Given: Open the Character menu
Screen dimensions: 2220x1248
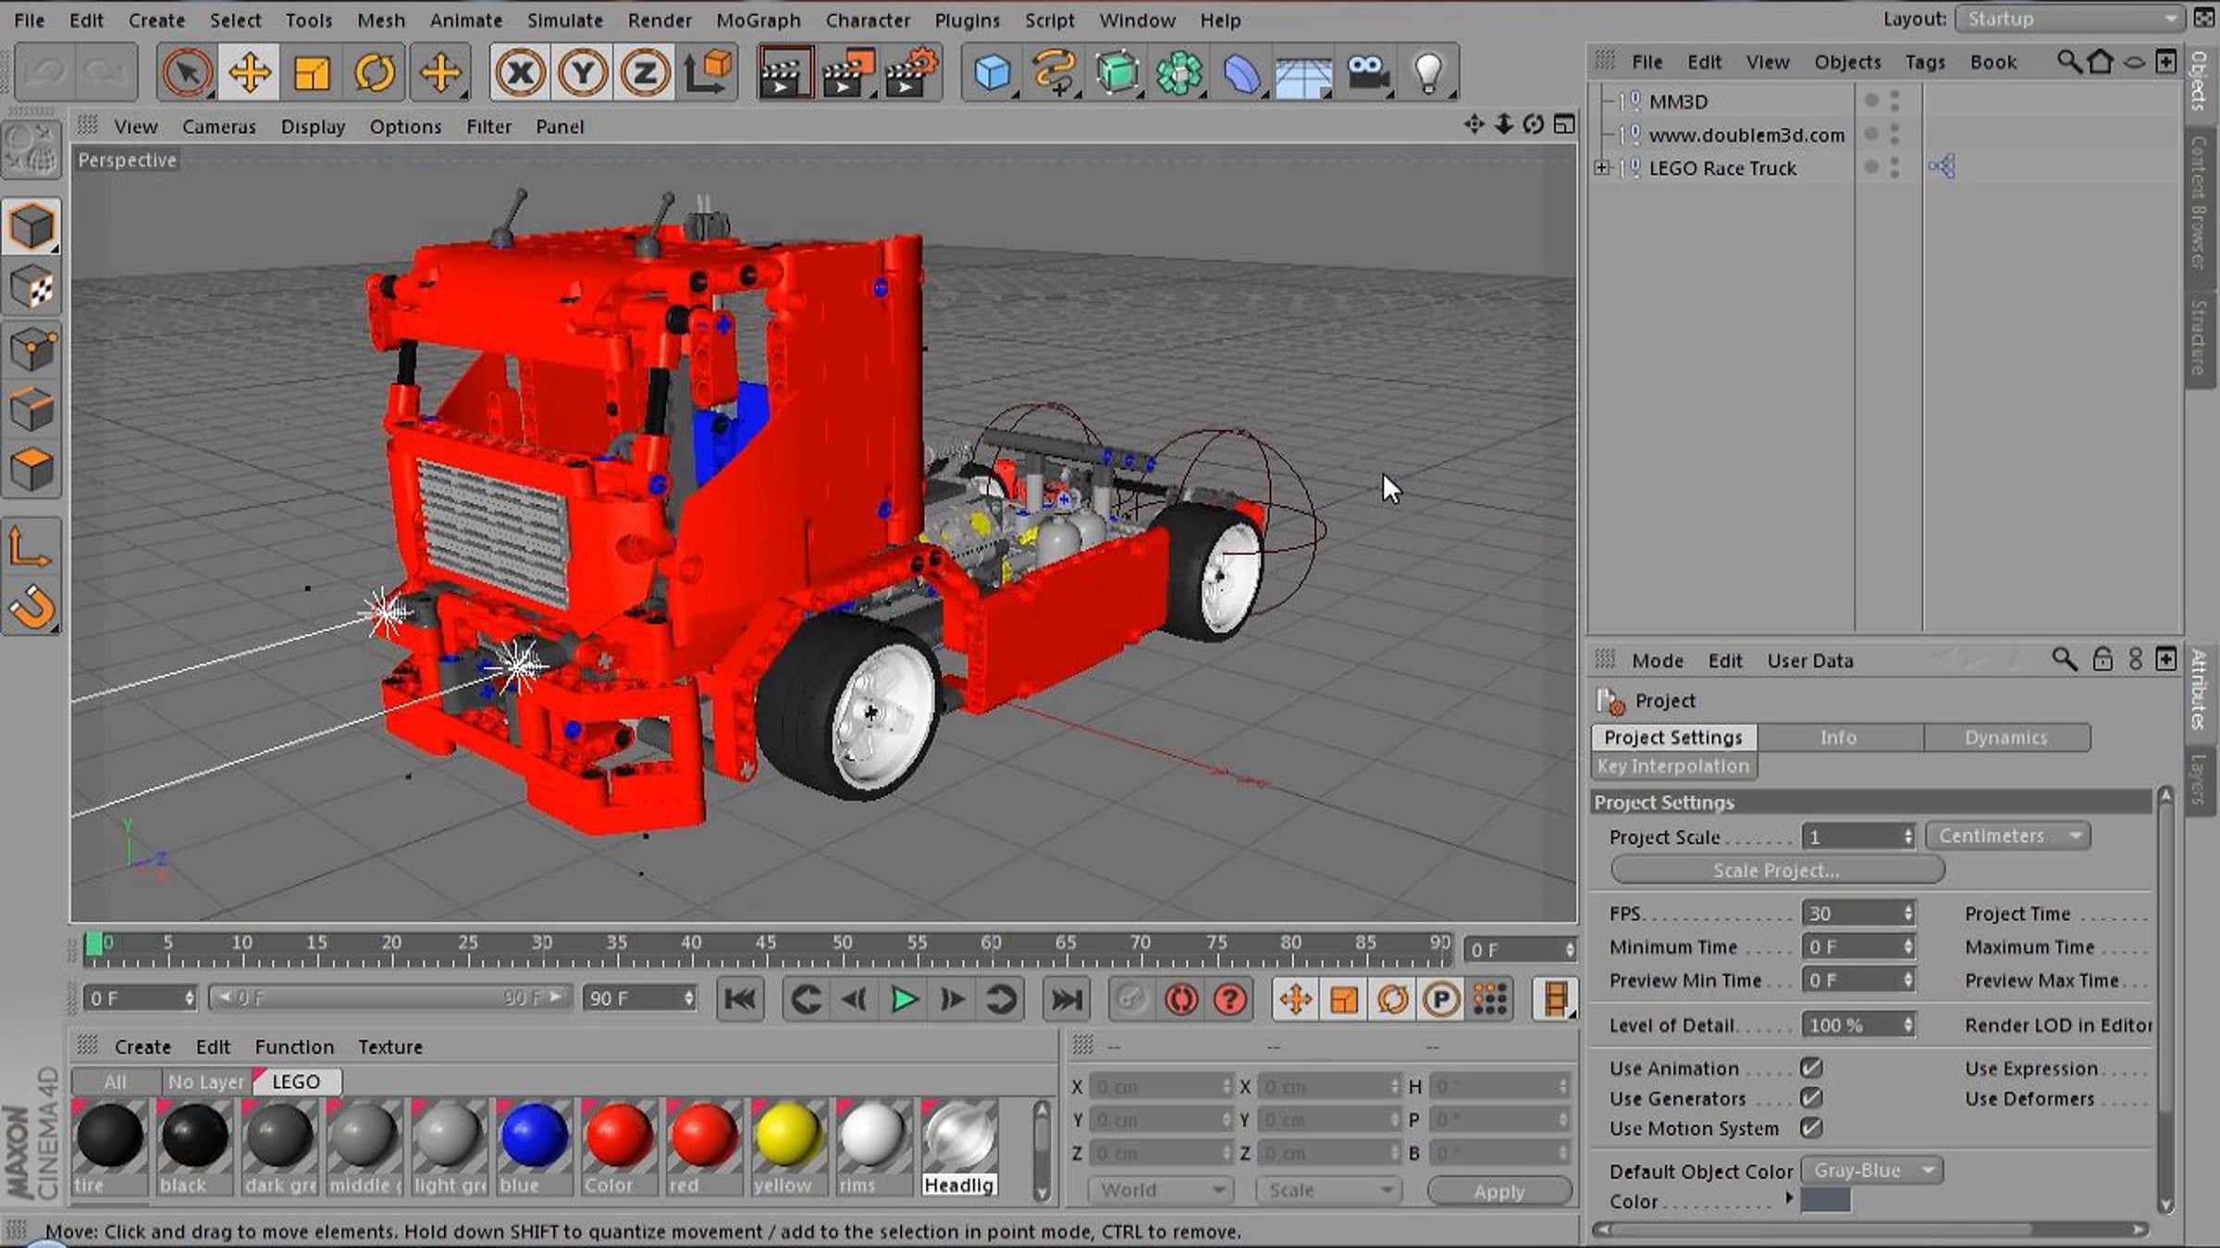Looking at the screenshot, I should [868, 19].
